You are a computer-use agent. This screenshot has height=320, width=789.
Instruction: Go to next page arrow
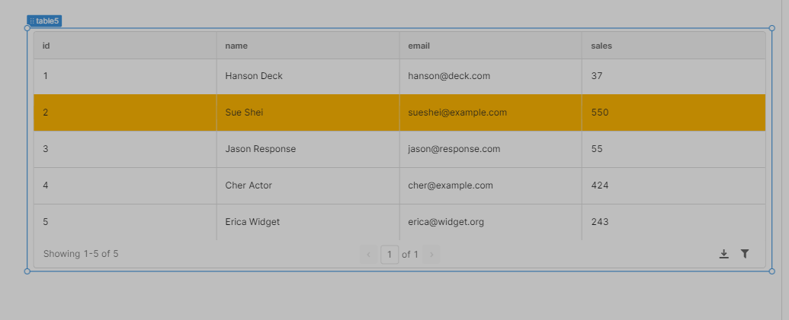point(431,255)
